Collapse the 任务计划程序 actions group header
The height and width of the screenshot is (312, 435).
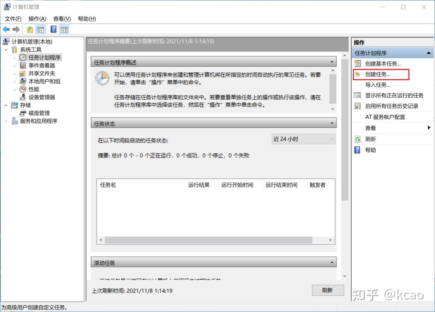[429, 53]
